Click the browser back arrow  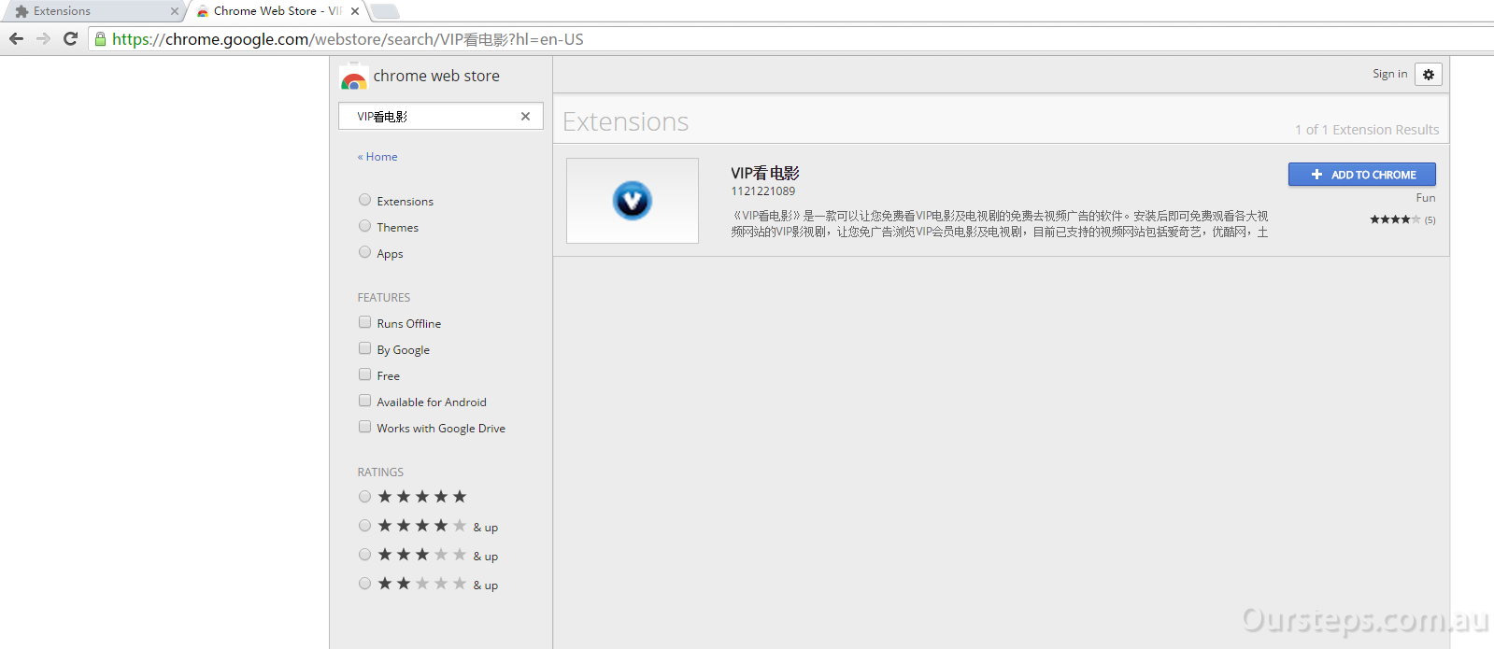point(16,39)
